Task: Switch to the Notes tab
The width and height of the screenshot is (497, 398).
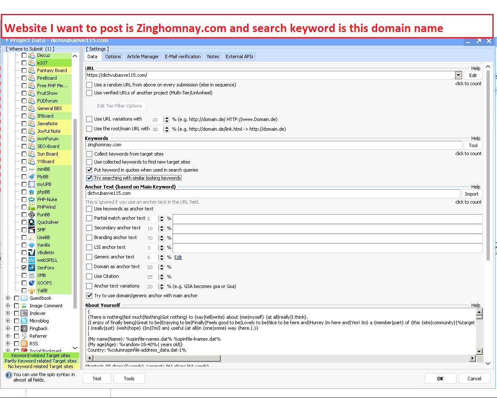Action: click(213, 56)
